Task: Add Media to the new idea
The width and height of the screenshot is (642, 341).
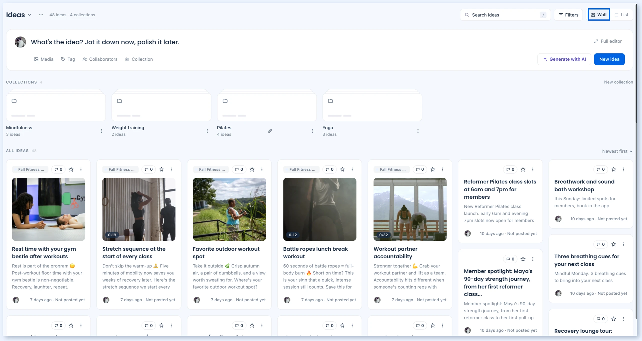Action: pos(44,59)
